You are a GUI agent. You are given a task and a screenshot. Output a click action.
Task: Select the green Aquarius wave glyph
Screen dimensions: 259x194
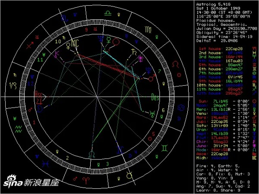(18, 129)
